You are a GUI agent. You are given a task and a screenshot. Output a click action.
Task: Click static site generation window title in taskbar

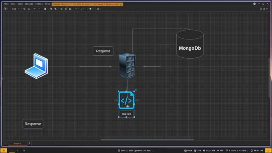click(136, 150)
